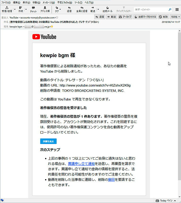The width and height of the screenshot is (181, 203).
Task: Click the scrollbar down arrow
Action: [179, 196]
